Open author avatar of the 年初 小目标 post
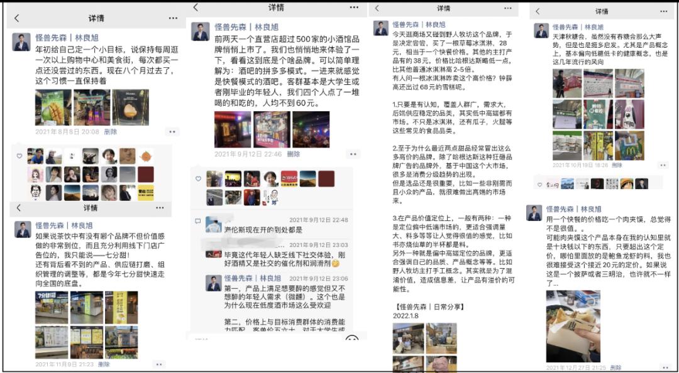The image size is (679, 373). coord(21,42)
